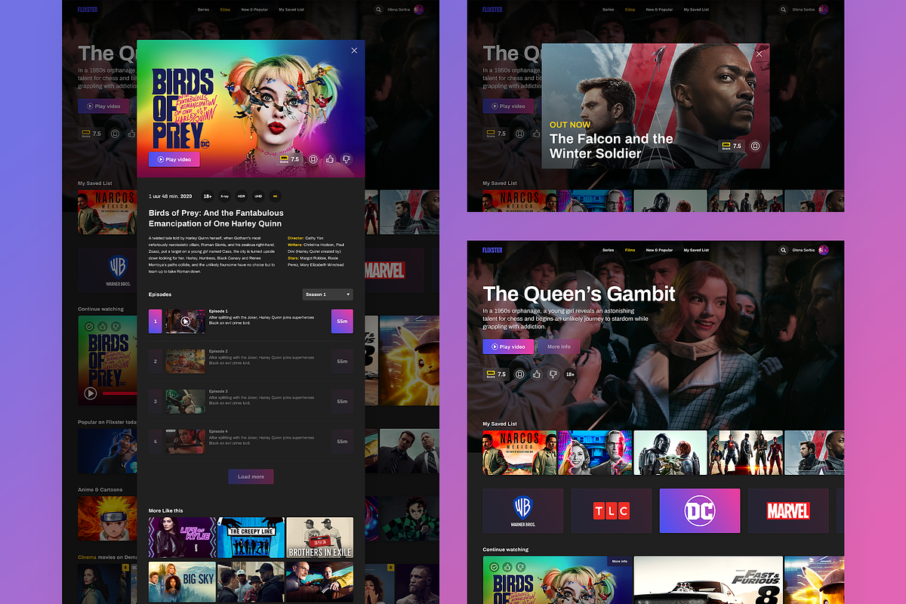Bookmark The Falcon and the Winter Soldier
Image resolution: width=906 pixels, height=604 pixels.
point(755,146)
